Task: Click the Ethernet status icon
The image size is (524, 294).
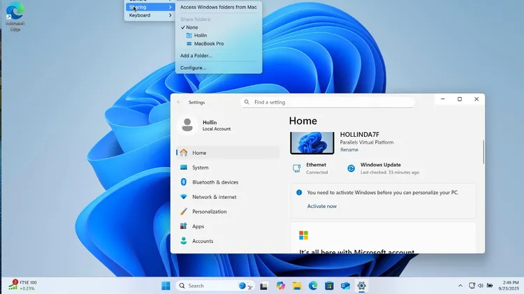Action: (297, 168)
